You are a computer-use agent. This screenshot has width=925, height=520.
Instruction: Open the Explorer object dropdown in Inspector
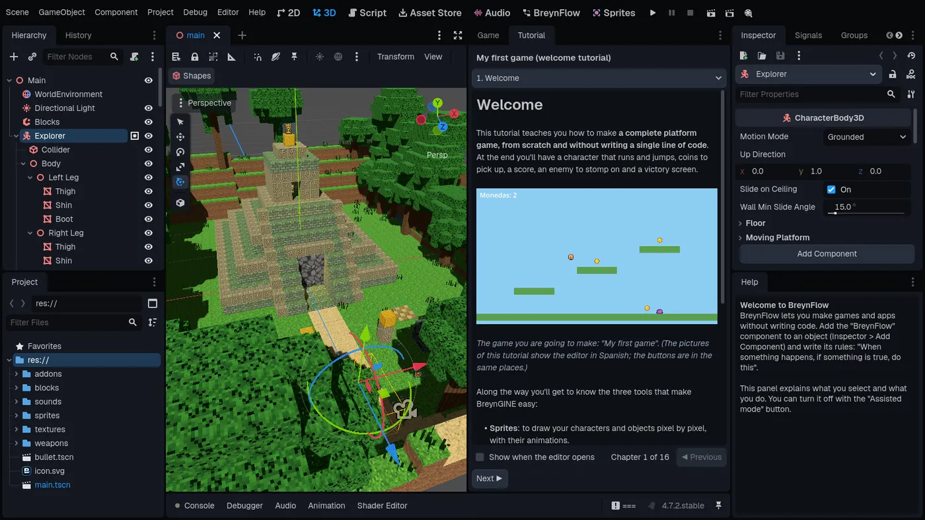809,74
